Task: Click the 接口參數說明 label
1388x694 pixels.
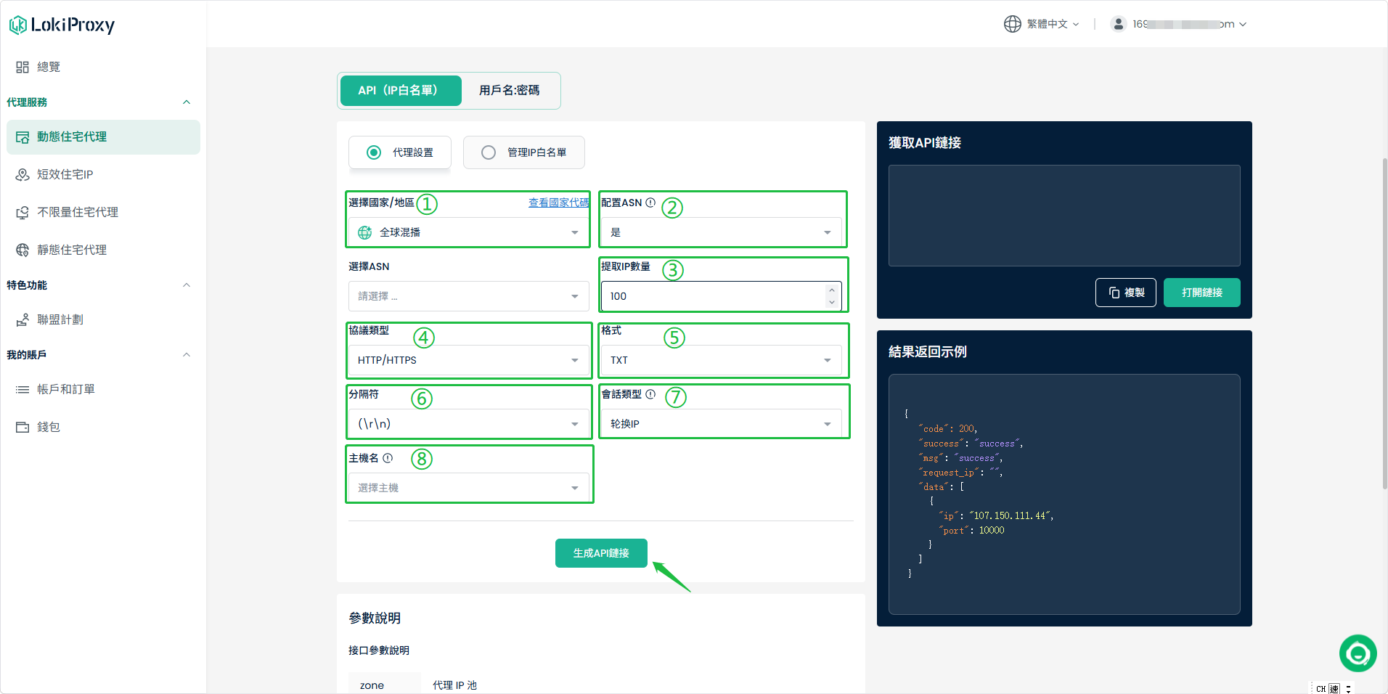Action: 379,650
